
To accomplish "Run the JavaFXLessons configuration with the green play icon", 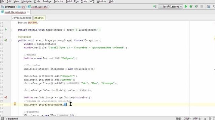I will click(186, 6).
